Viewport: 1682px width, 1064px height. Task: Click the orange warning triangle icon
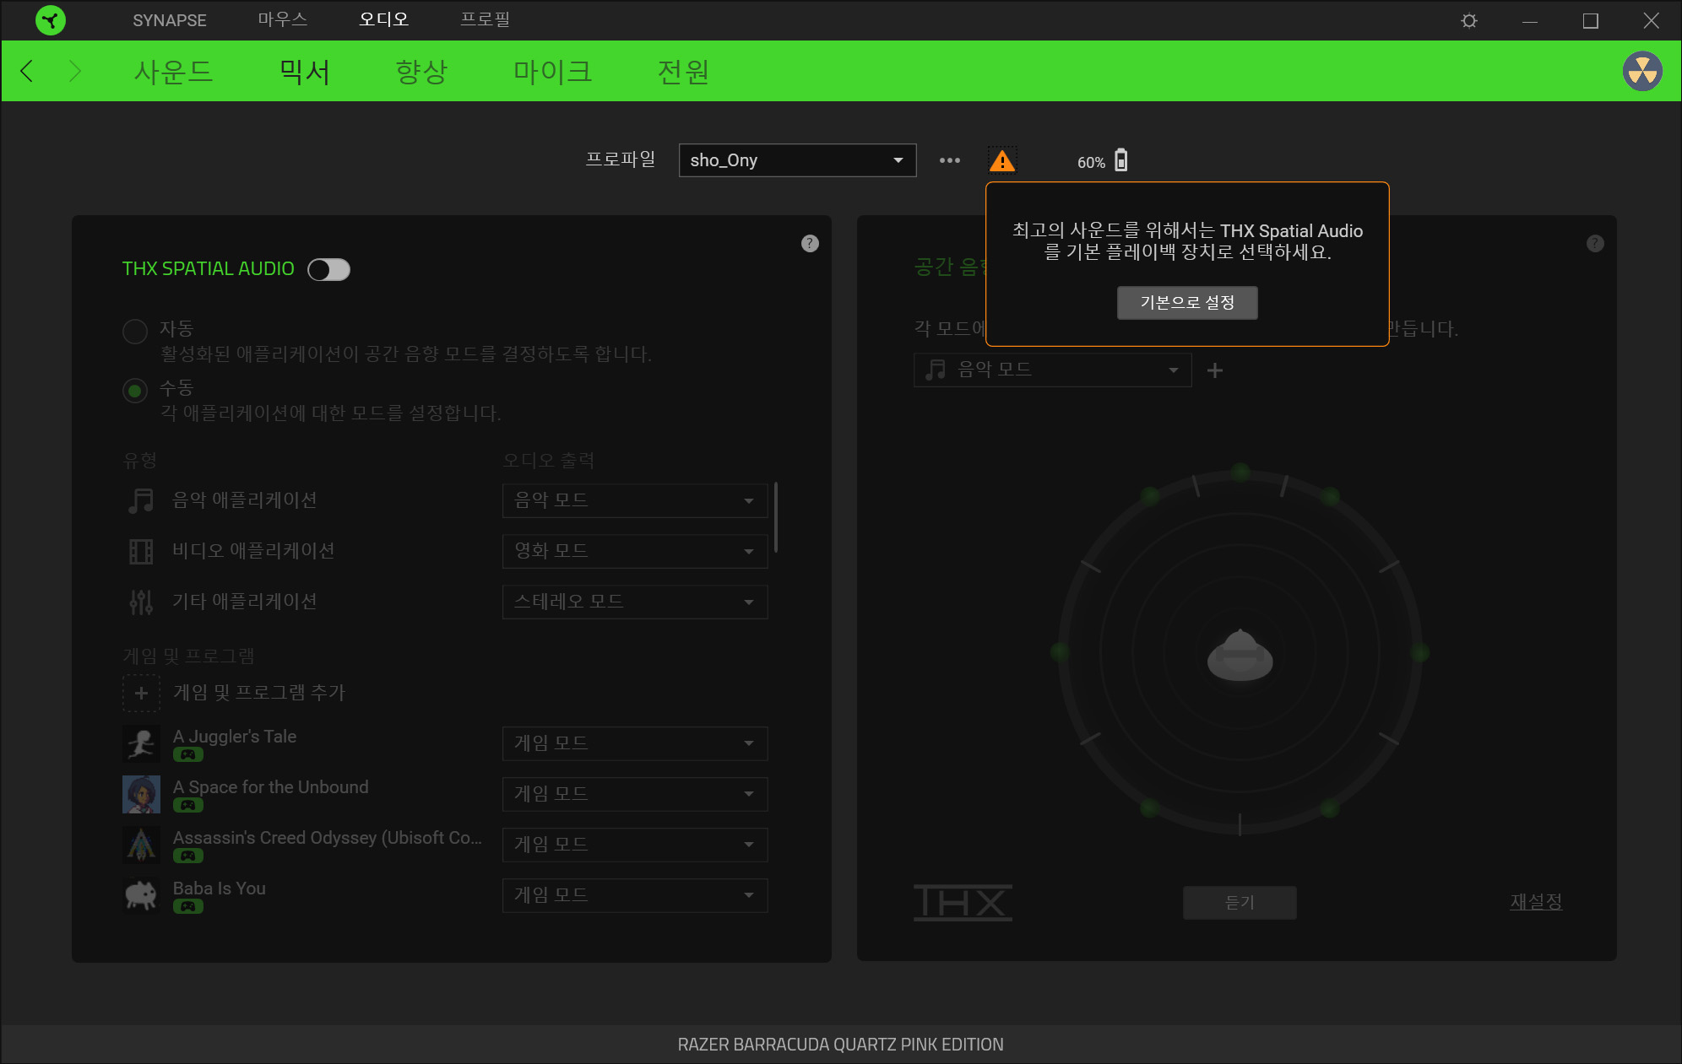coord(1002,160)
